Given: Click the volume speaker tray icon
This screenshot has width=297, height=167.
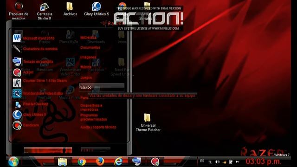Looking at the screenshot, I should (x=218, y=162).
